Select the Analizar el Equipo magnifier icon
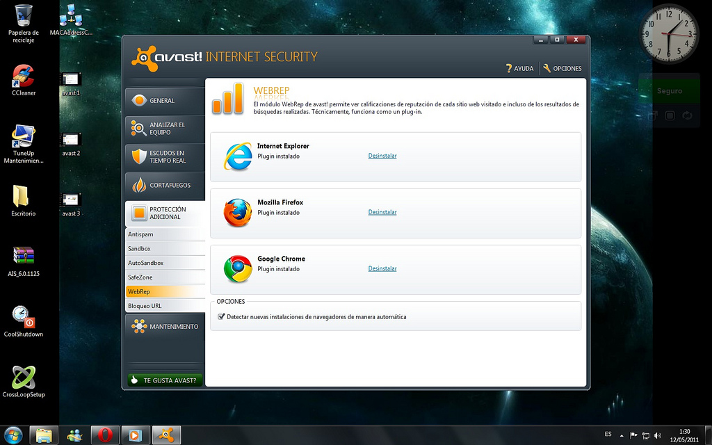This screenshot has width=712, height=445. coord(138,128)
